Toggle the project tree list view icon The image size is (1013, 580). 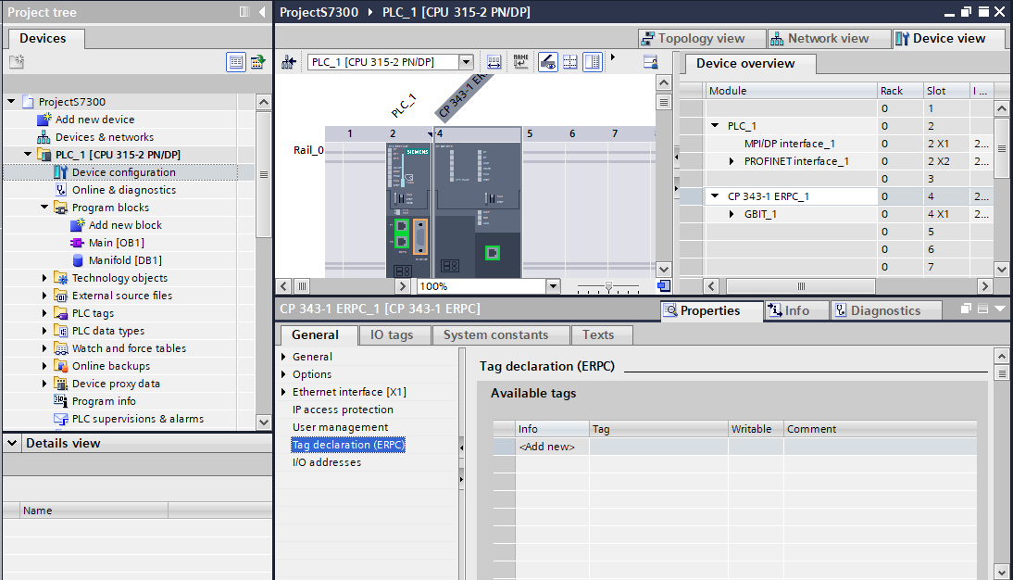click(x=236, y=62)
